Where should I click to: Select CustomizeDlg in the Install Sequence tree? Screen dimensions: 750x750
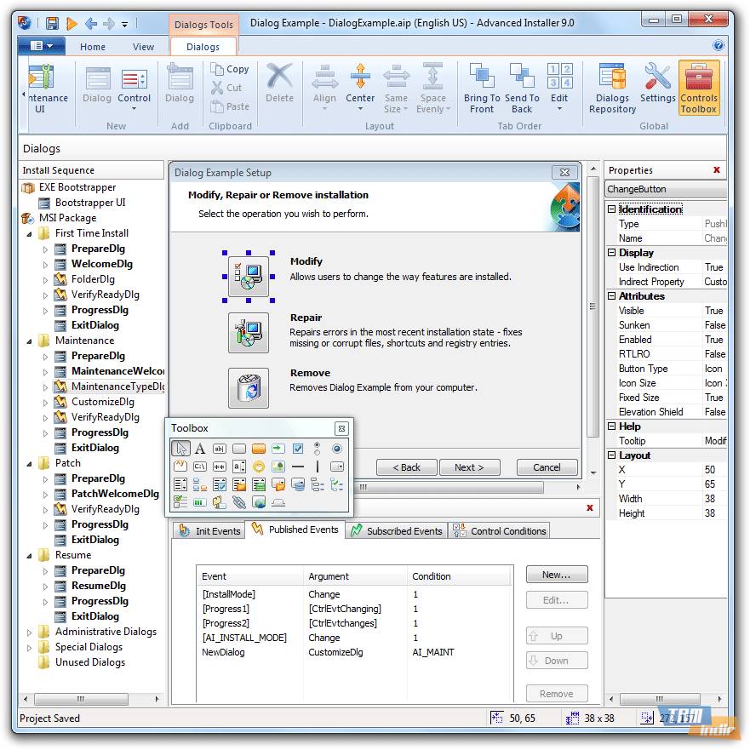102,402
